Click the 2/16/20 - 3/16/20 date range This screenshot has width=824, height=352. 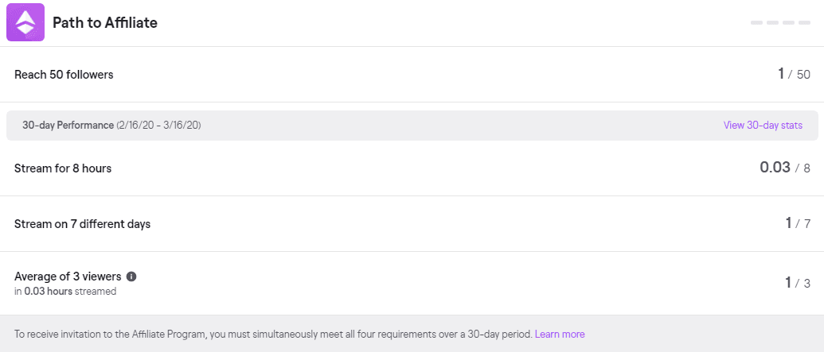tap(158, 126)
